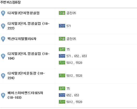Click the bus marker icon for 디지털3단지운동장
This screenshot has width=137, height=109.
(x=3, y=76)
